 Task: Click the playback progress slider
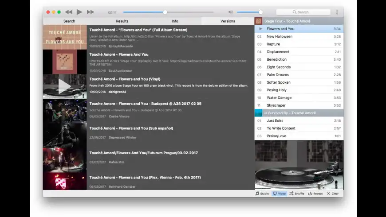169,12
